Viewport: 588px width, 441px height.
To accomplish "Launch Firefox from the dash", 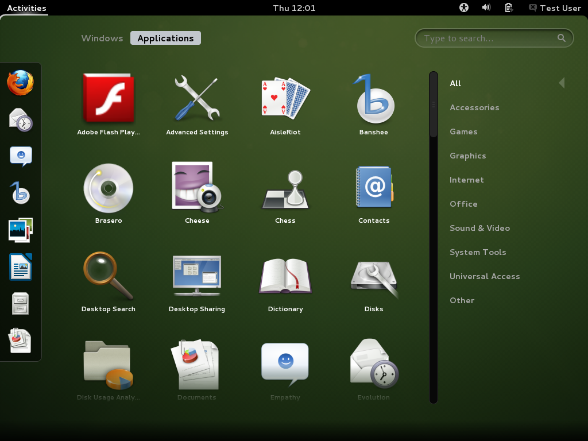I will (x=21, y=82).
